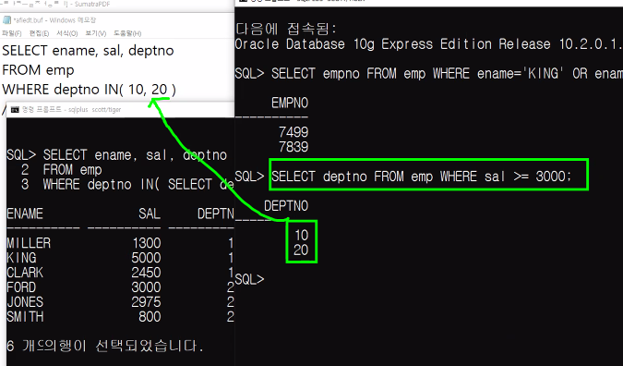The image size is (623, 366).
Task: Click the 'FROM emp' line in Notepad
Action: tap(38, 70)
